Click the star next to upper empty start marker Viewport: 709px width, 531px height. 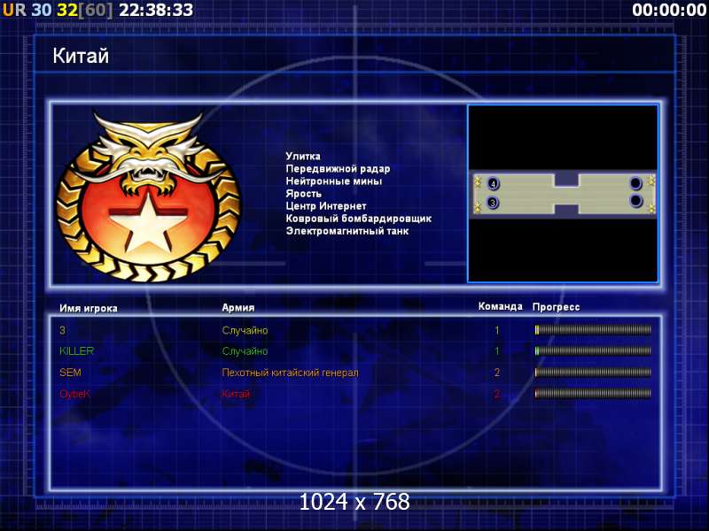651,181
